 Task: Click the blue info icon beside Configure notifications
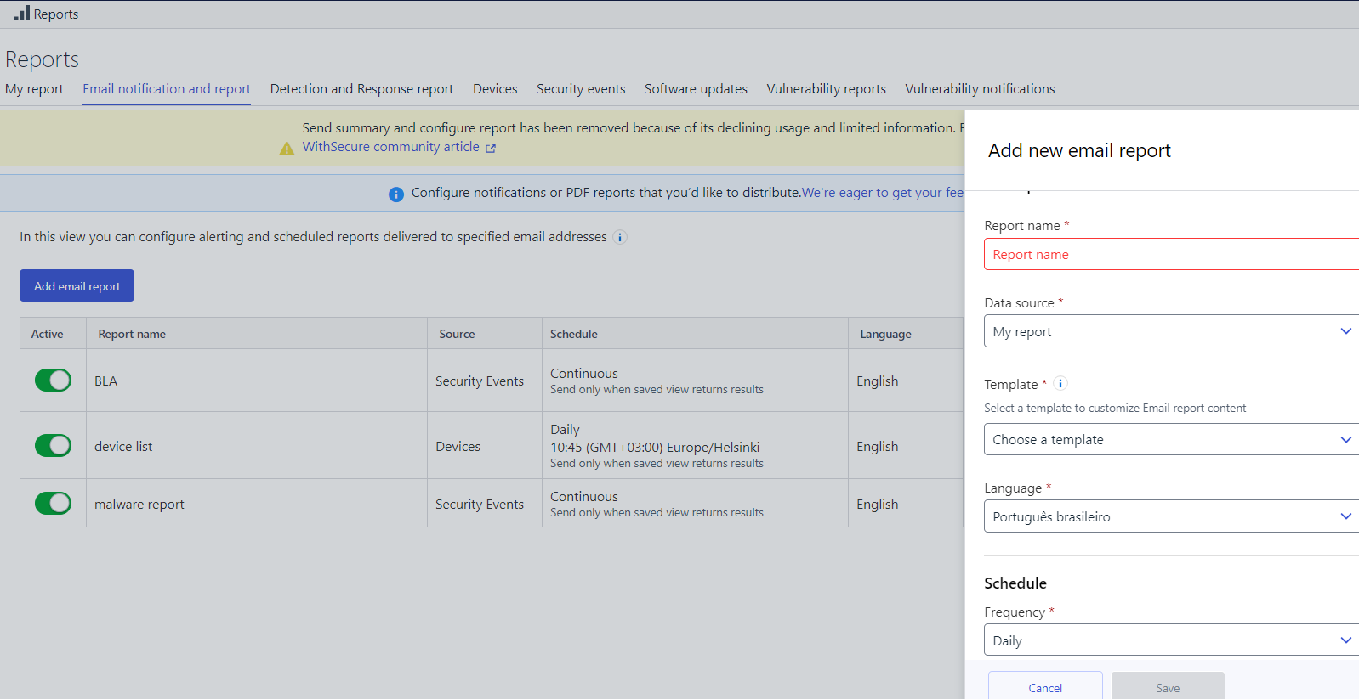pyautogui.click(x=396, y=194)
